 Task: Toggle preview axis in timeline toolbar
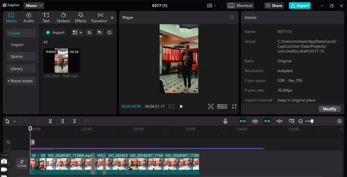pos(279,121)
